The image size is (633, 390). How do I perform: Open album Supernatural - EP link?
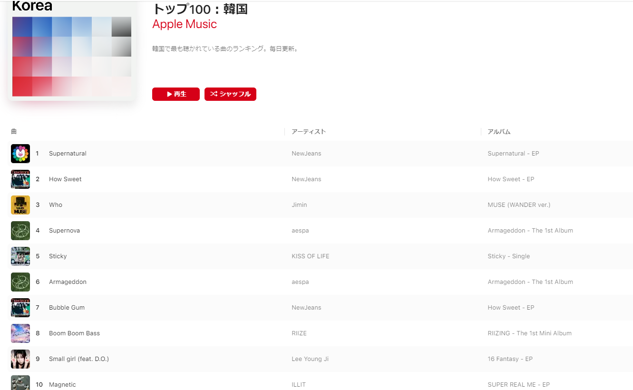pyautogui.click(x=513, y=154)
